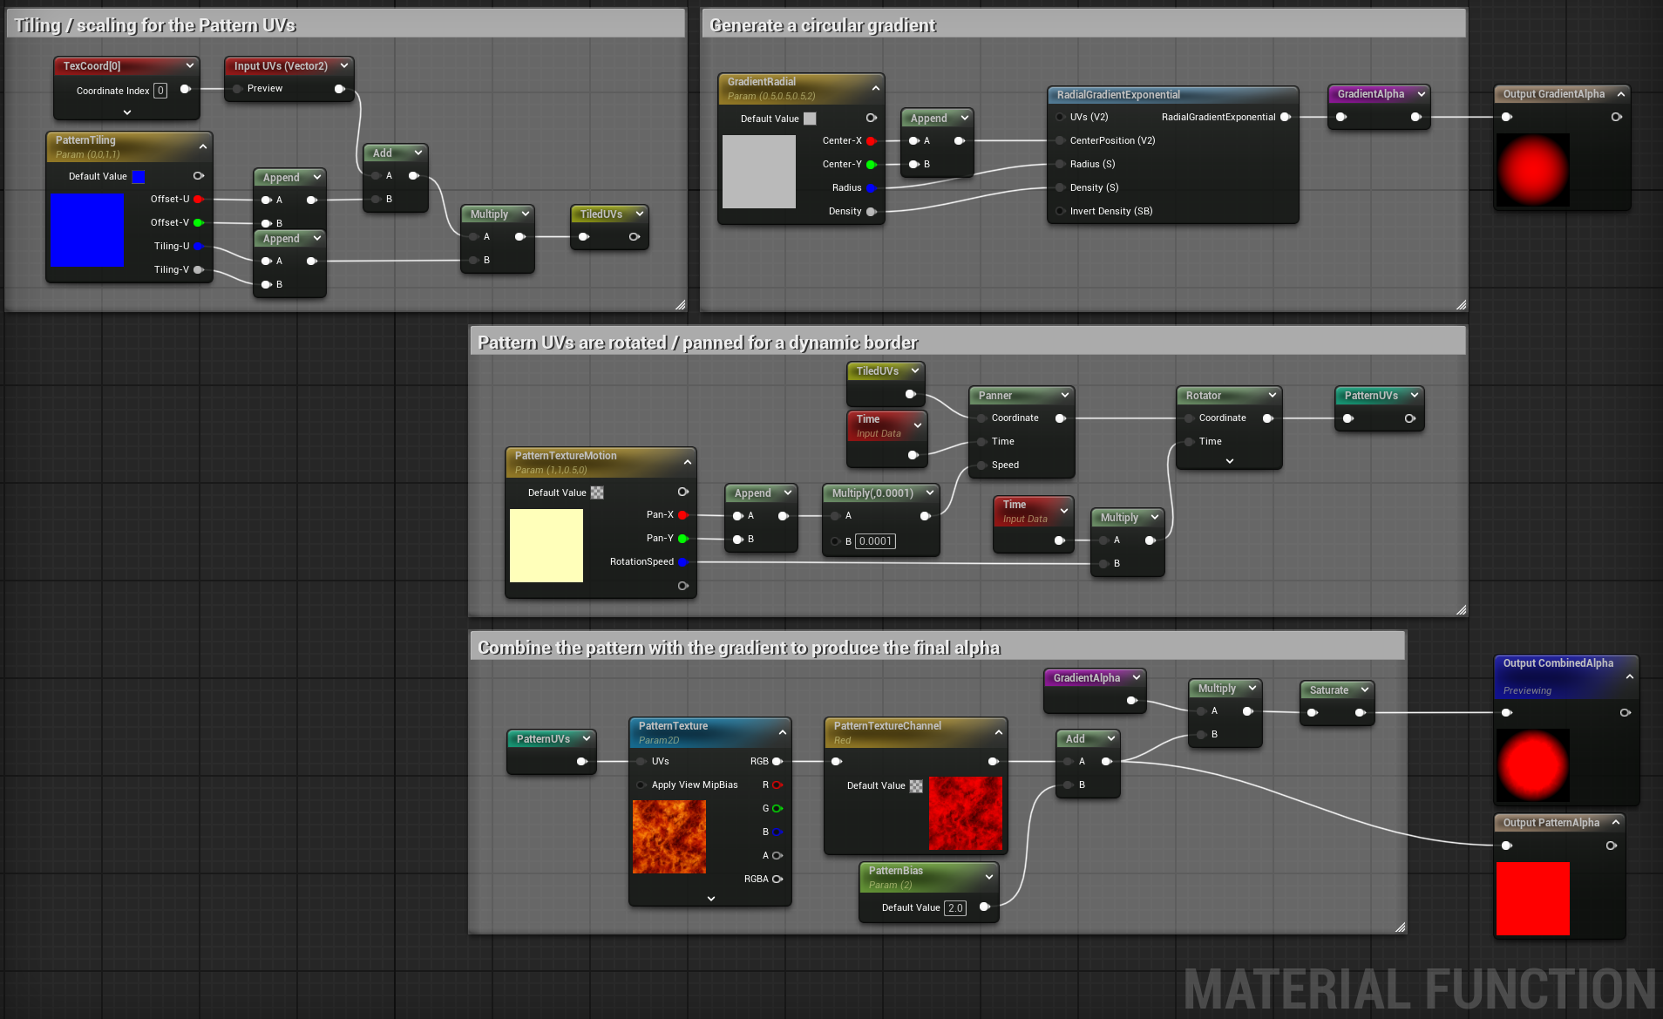Screen dimensions: 1663x1019
Task: Click the output pin of the TiledUVs node
Action: point(634,236)
